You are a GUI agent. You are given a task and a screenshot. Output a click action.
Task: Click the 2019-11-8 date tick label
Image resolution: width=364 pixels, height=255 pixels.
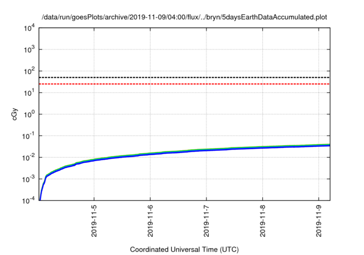pyautogui.click(x=263, y=221)
